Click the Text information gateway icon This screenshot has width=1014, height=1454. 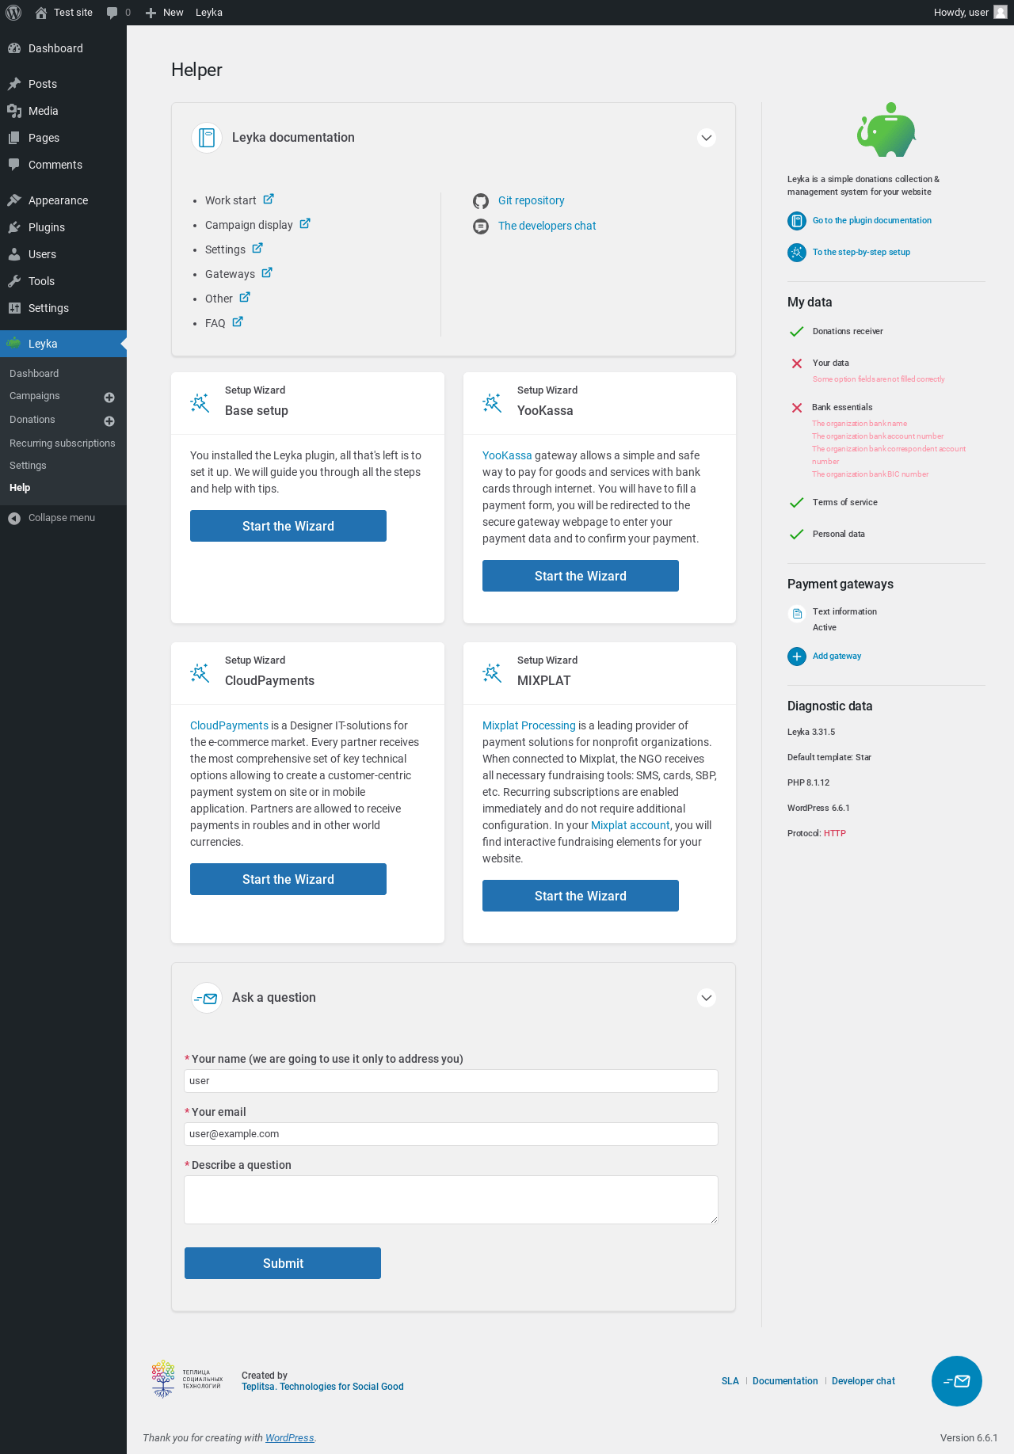click(x=797, y=614)
